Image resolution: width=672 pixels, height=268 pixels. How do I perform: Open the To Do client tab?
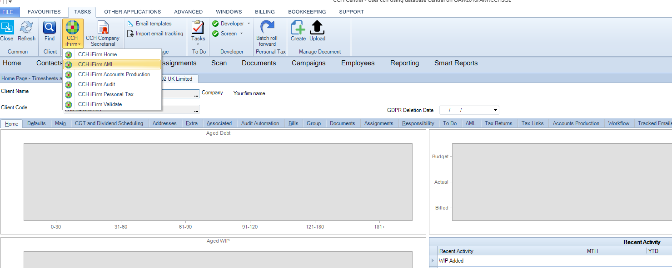[450, 123]
